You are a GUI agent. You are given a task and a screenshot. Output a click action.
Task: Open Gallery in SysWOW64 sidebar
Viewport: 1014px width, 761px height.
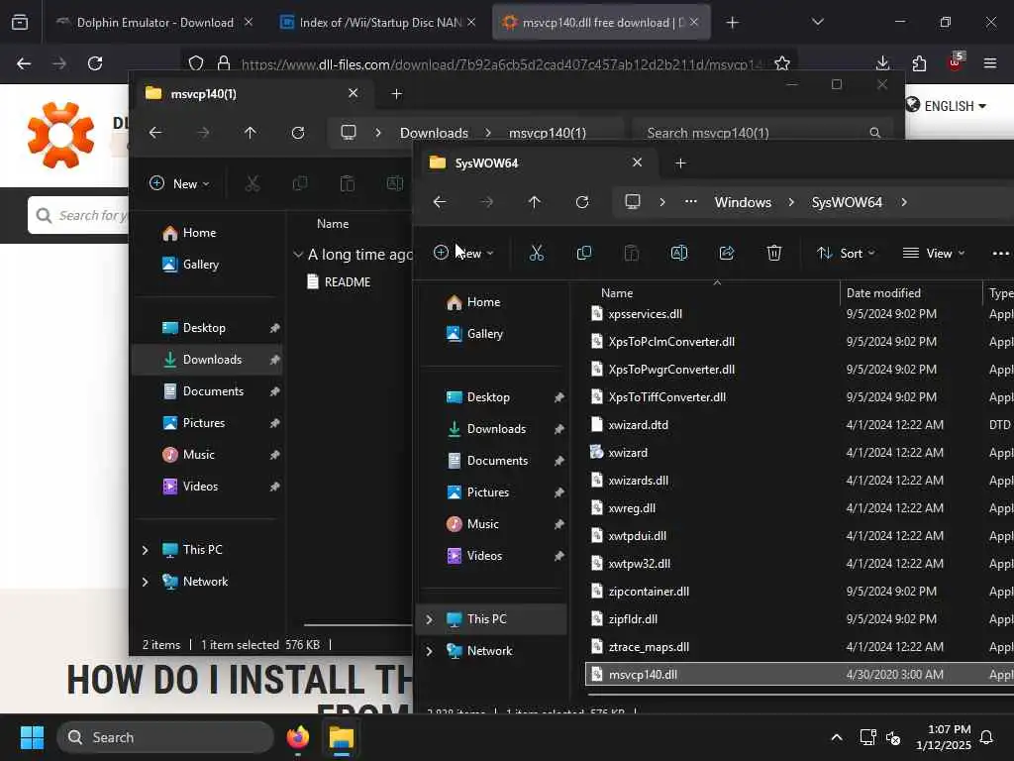[x=485, y=334]
